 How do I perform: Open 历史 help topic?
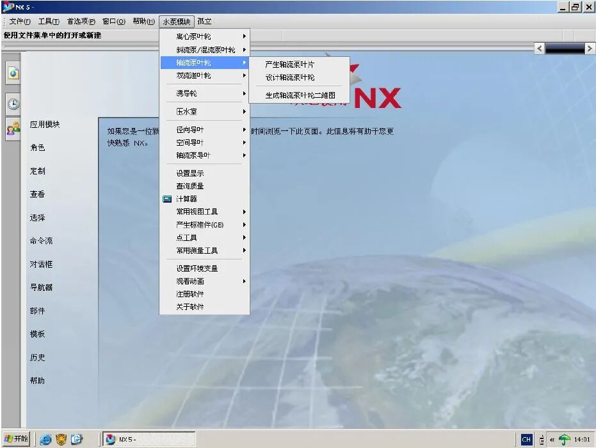click(38, 358)
